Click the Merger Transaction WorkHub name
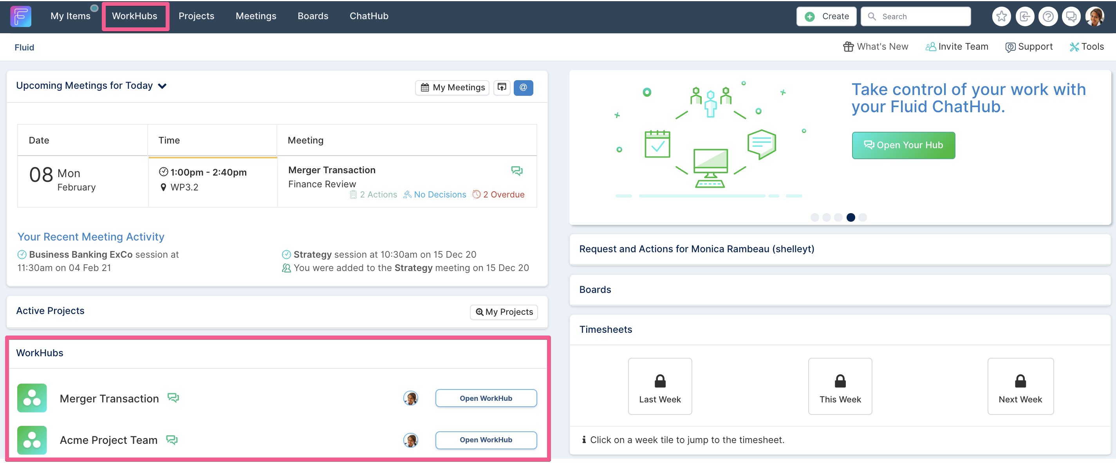 pyautogui.click(x=109, y=398)
